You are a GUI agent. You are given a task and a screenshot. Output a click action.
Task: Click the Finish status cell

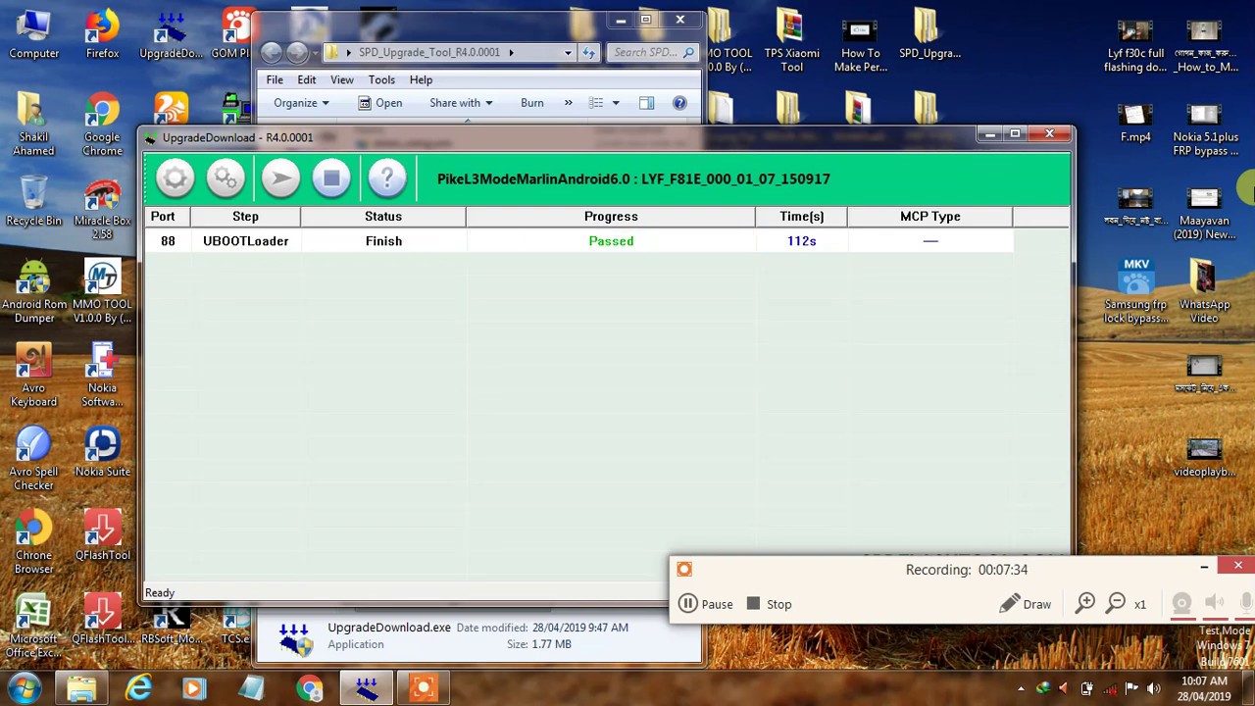(x=383, y=241)
